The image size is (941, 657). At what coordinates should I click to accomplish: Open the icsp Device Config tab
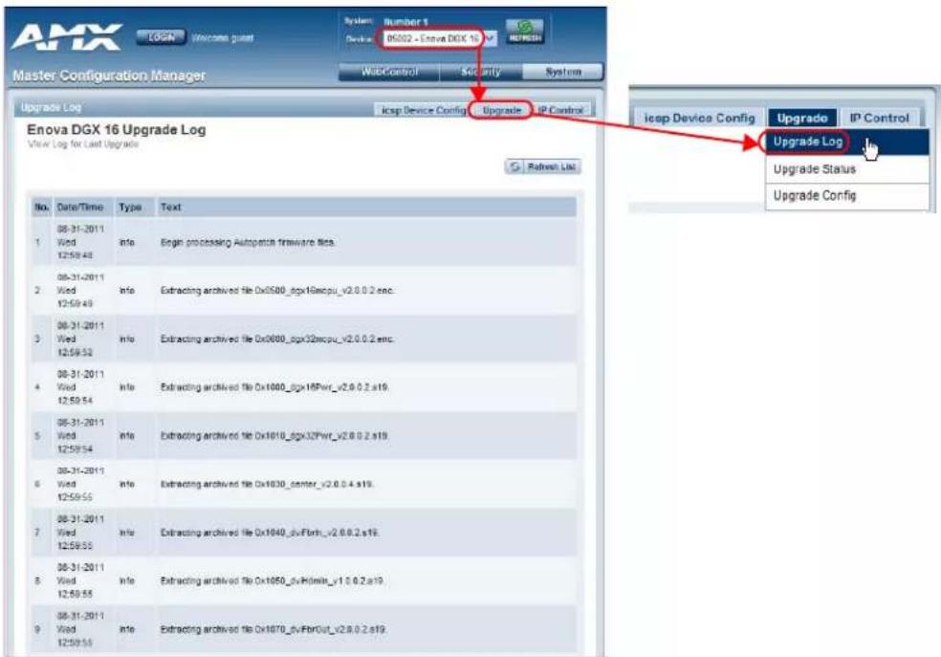423,110
